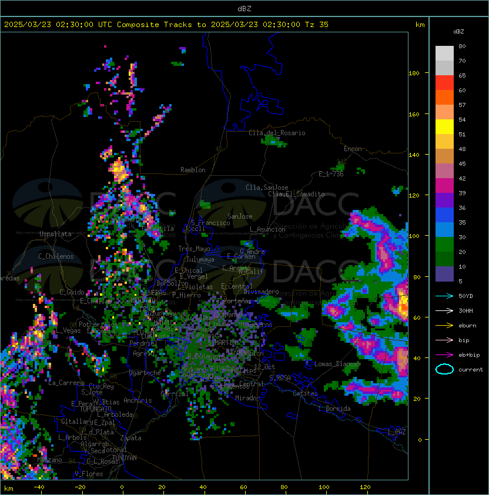
Task: Click the 'Manzano' map label
Action: [x=49, y=460]
